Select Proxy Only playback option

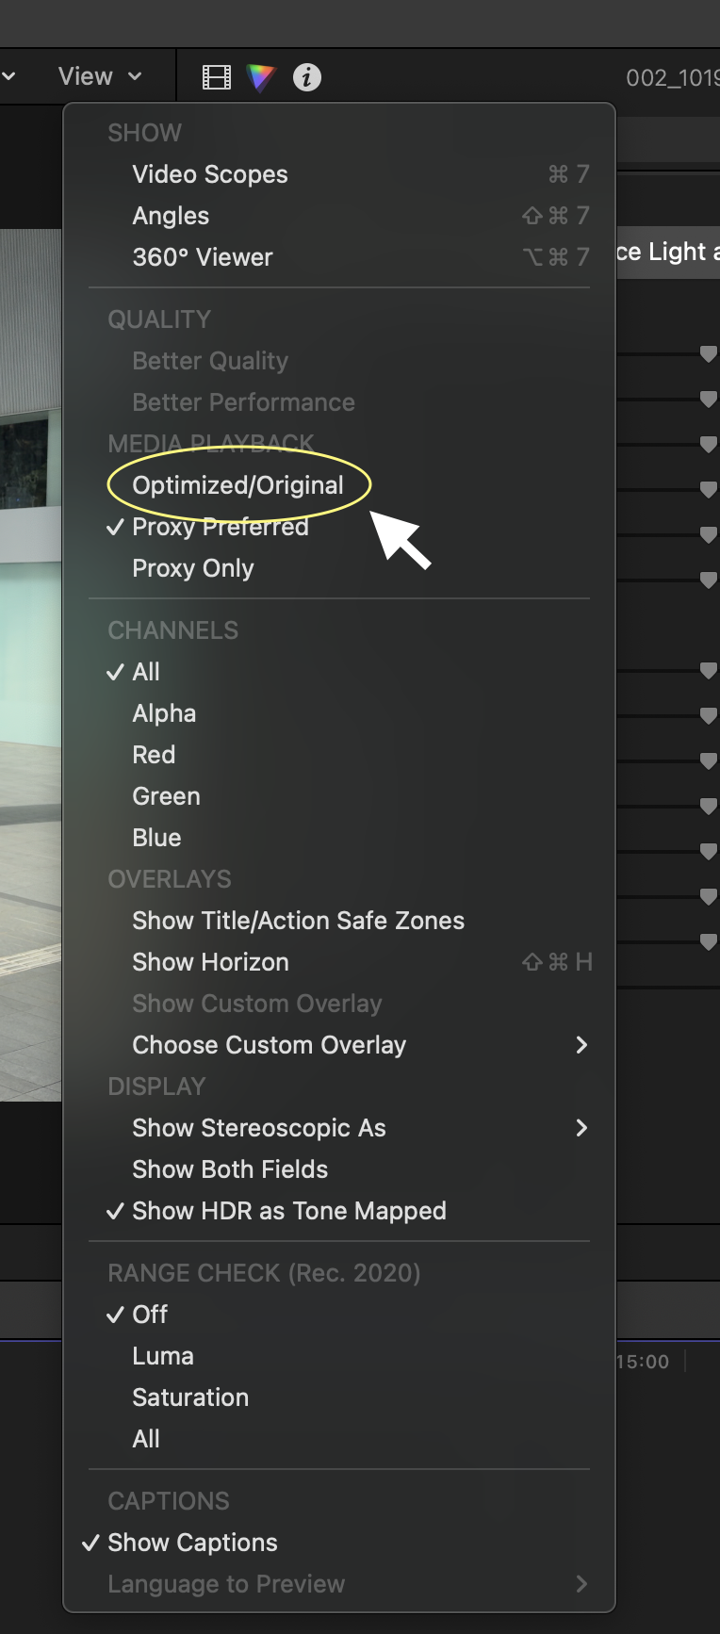pos(193,568)
